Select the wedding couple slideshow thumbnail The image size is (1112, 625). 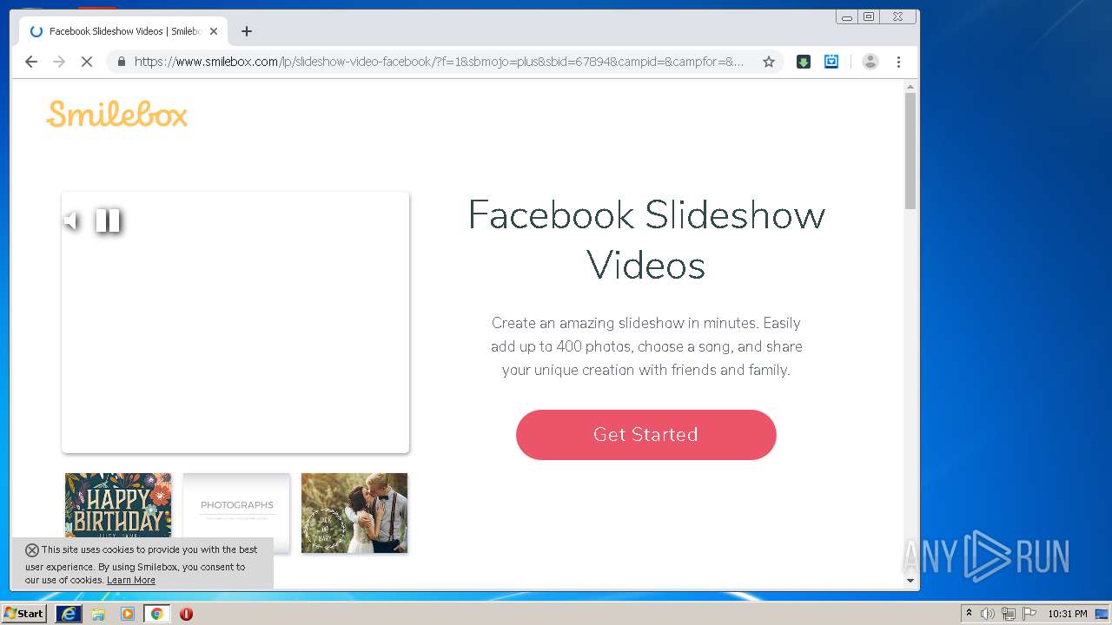(x=354, y=512)
